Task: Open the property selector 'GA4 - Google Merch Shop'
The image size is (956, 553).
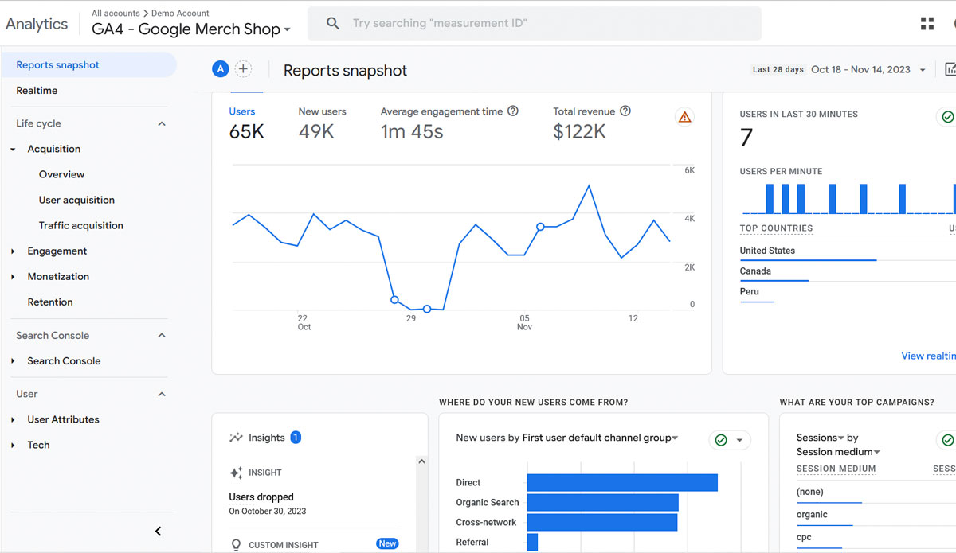Action: (191, 29)
